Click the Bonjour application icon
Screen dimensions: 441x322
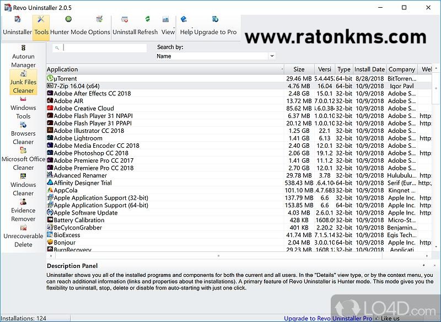50,242
